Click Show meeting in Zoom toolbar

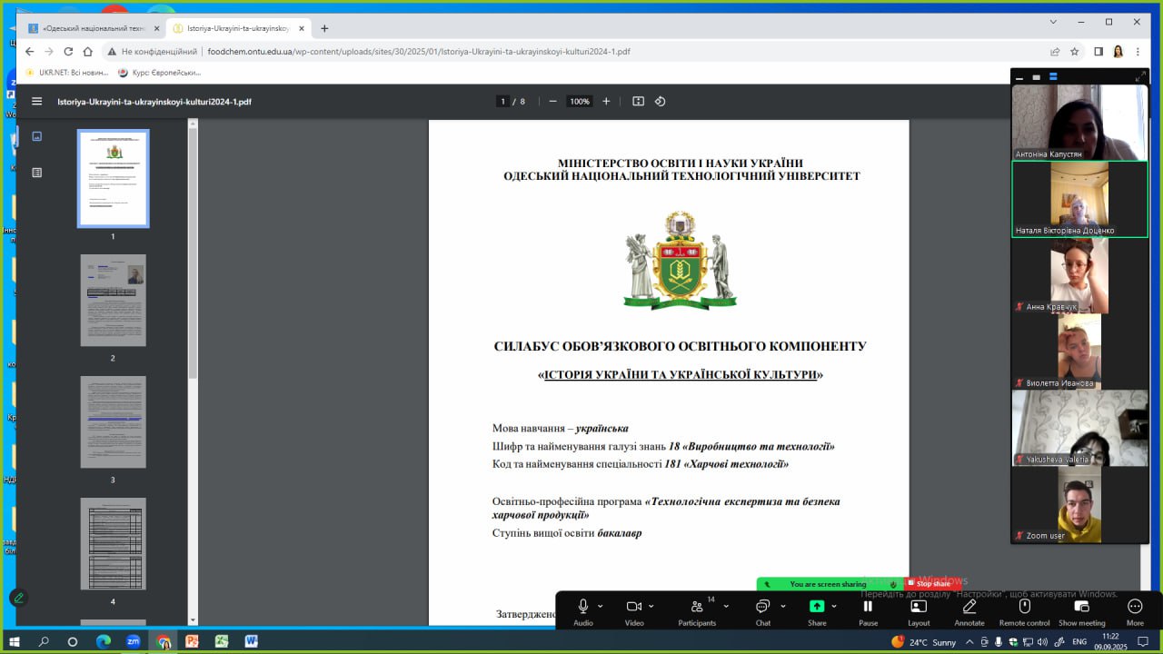[x=1081, y=611]
